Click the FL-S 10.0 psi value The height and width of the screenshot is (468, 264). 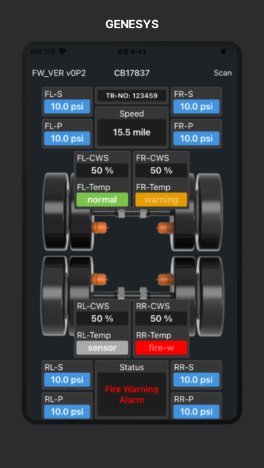pos(67,106)
